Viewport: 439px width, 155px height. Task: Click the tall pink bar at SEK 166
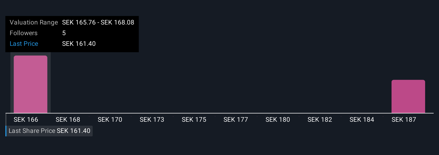[x=31, y=84]
